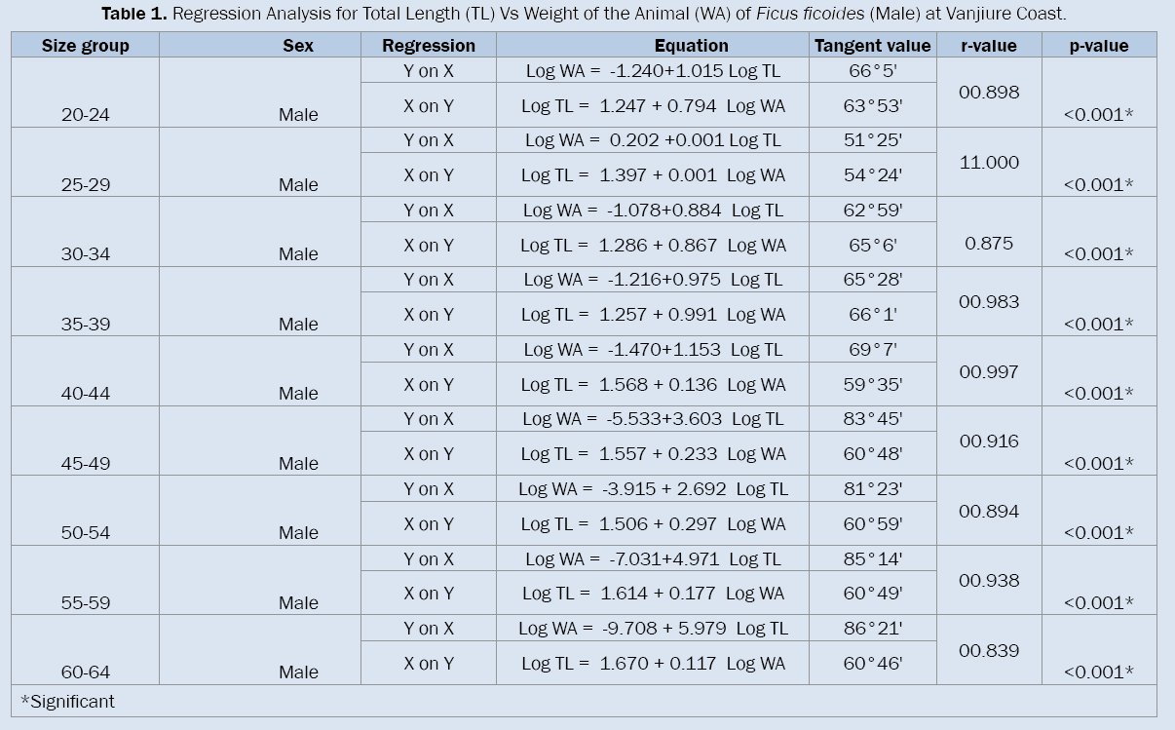
Task: Select equation Log WA = -7.031+4.971 Log TL
Action: tap(652, 559)
